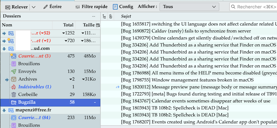Click the Relever get-messages button
This screenshot has height=128, width=277.
(x=17, y=7)
